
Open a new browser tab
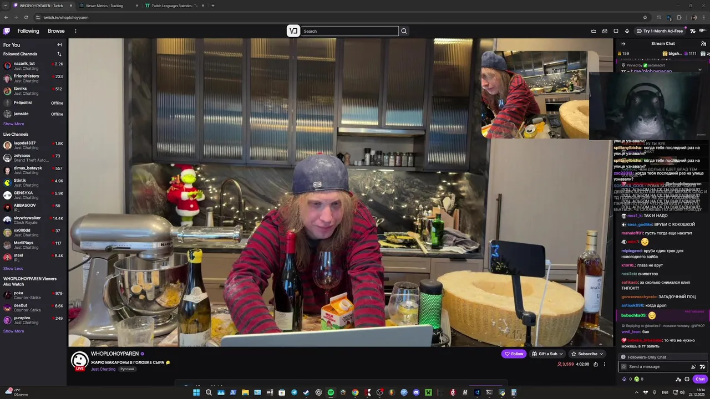click(213, 6)
